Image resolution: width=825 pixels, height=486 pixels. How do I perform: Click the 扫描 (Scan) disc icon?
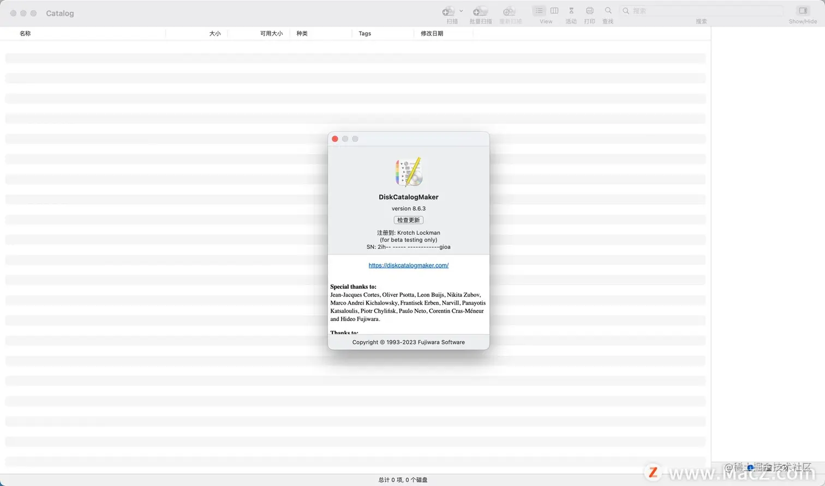tap(449, 11)
